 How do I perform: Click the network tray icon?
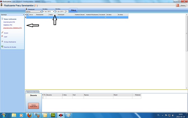[x=170, y=115]
